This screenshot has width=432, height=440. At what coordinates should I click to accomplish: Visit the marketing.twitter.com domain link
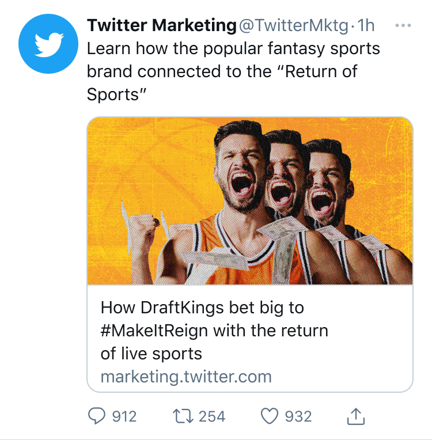point(186,377)
